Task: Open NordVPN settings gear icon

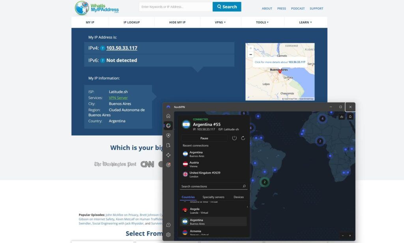Action: tap(168, 235)
